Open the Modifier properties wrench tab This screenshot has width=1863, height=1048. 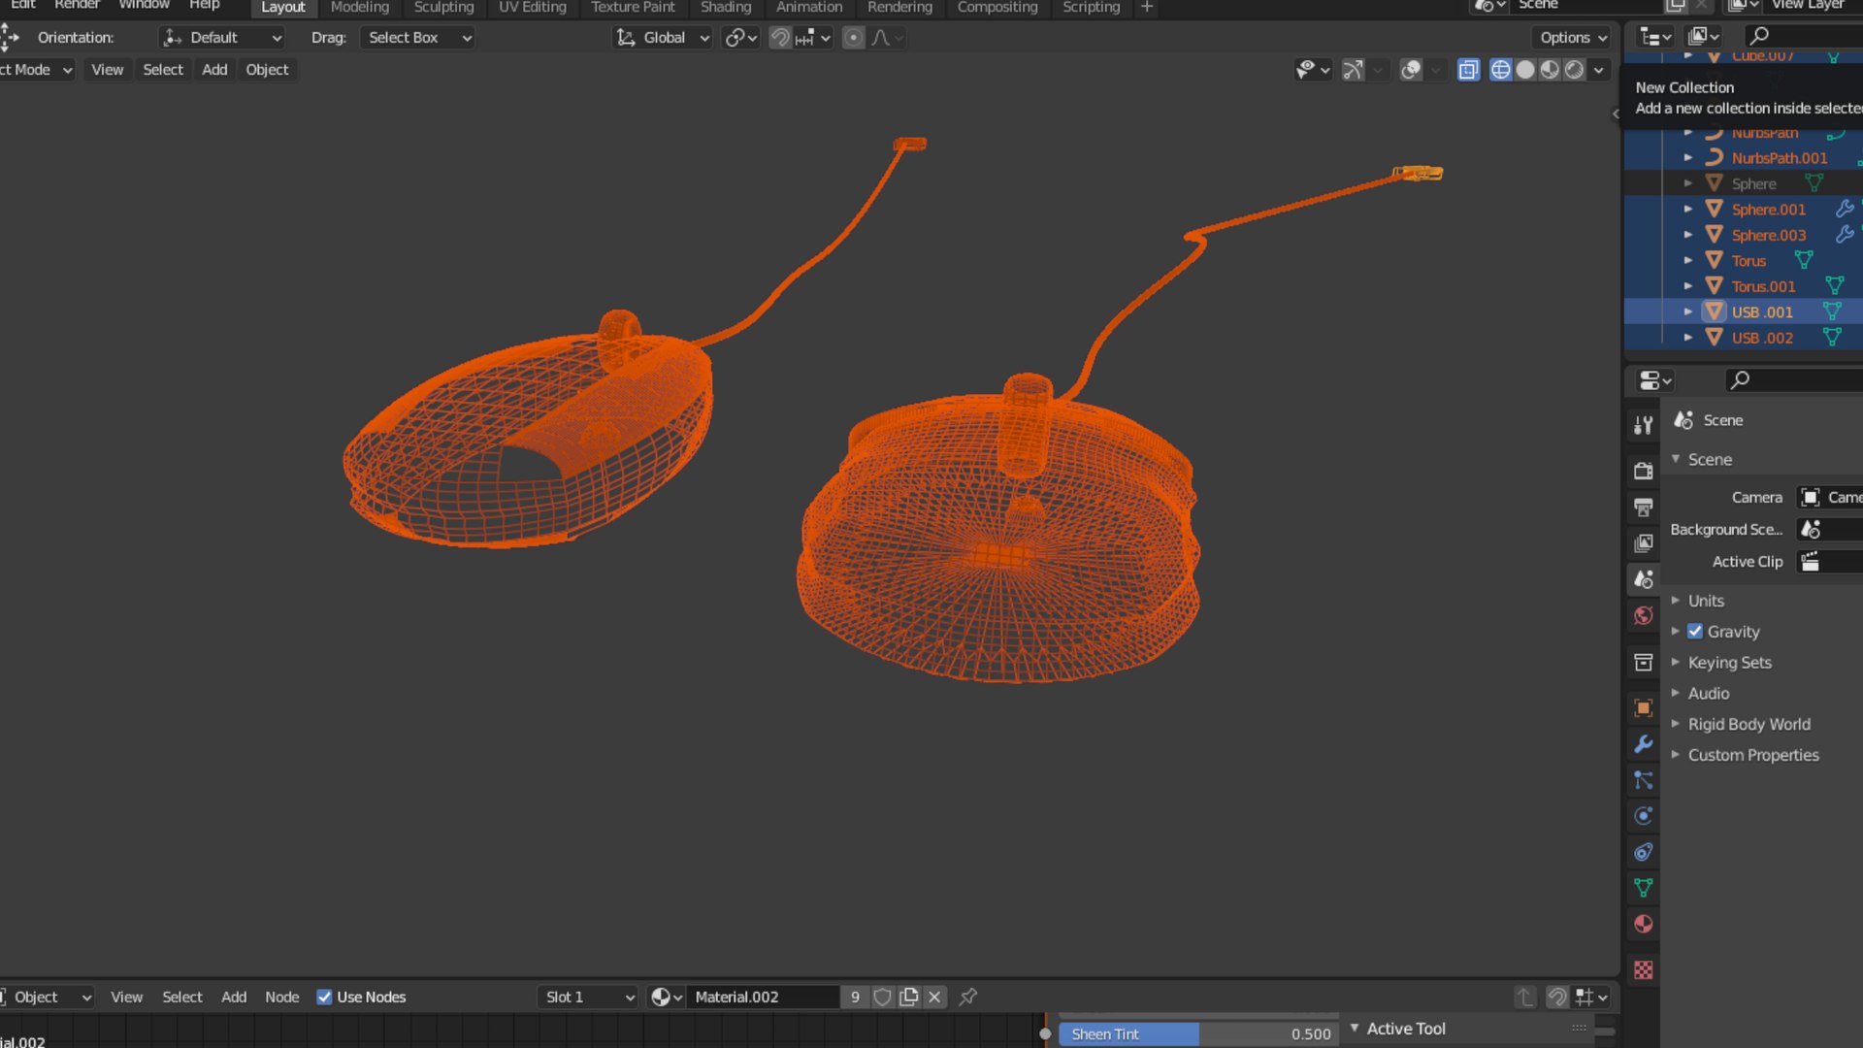click(x=1643, y=744)
